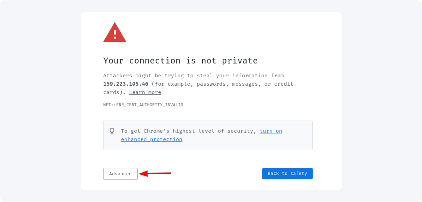Click the NET::ERR_CERT_AUTHORITY_INVALID error code
The height and width of the screenshot is (202, 422).
pyautogui.click(x=143, y=105)
